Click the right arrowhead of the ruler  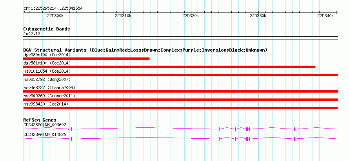337,12
